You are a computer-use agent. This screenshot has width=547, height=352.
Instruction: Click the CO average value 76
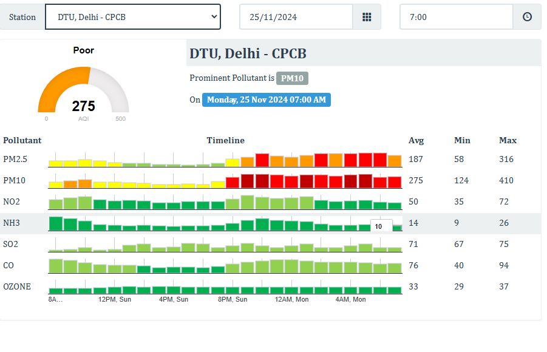[x=413, y=265]
